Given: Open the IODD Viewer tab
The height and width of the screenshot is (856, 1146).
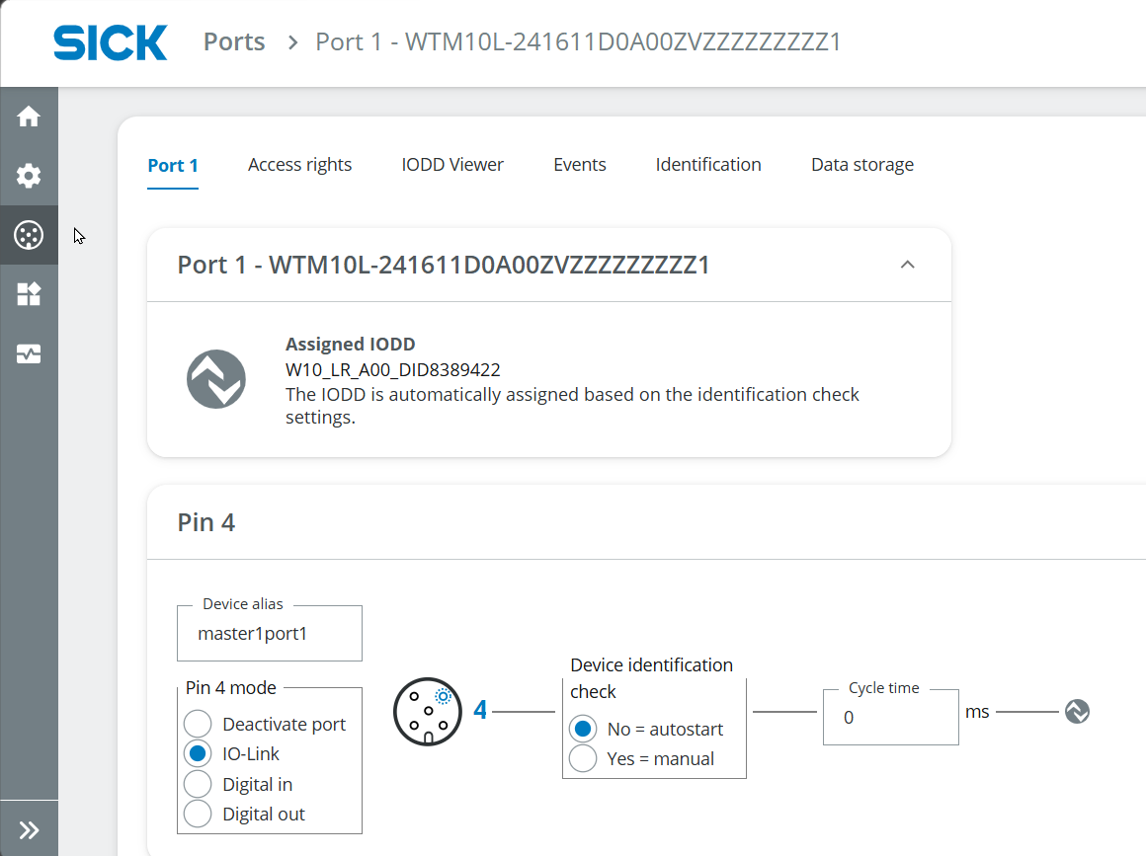Looking at the screenshot, I should [x=452, y=165].
